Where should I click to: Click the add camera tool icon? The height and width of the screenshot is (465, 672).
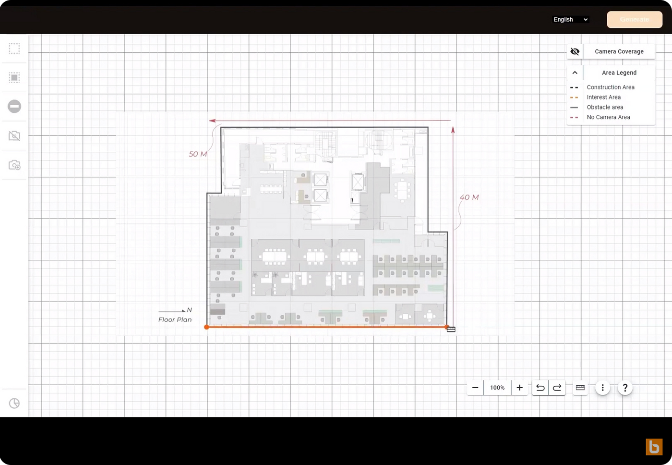(14, 165)
